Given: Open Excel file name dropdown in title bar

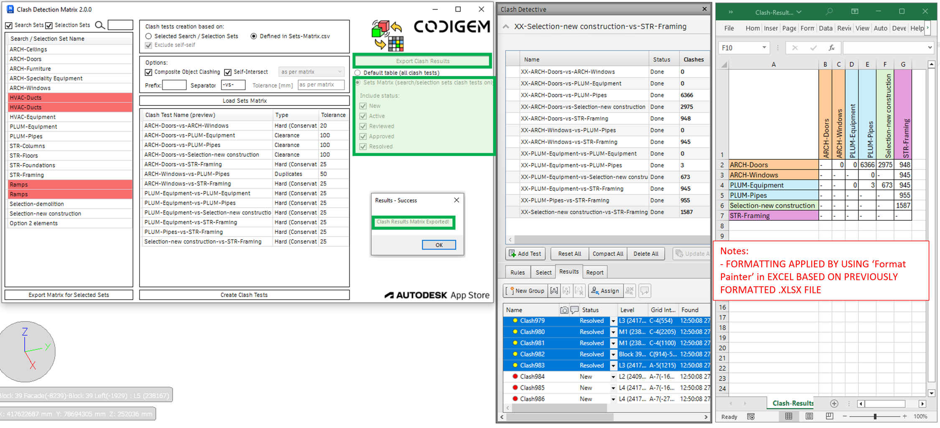Looking at the screenshot, I should pyautogui.click(x=799, y=12).
